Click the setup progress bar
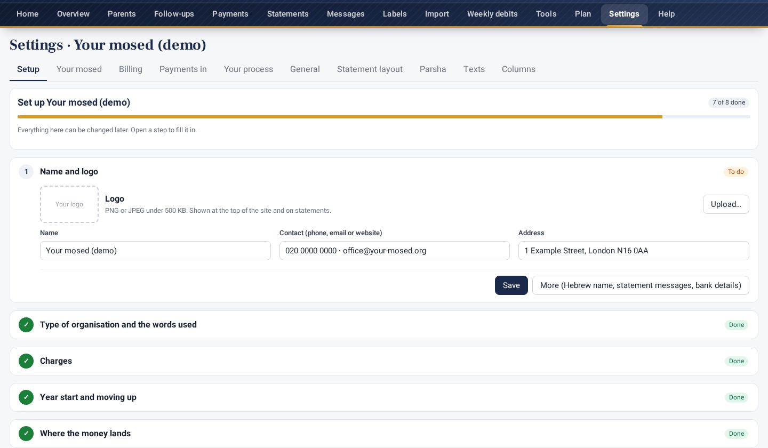This screenshot has height=448, width=768. (384, 117)
